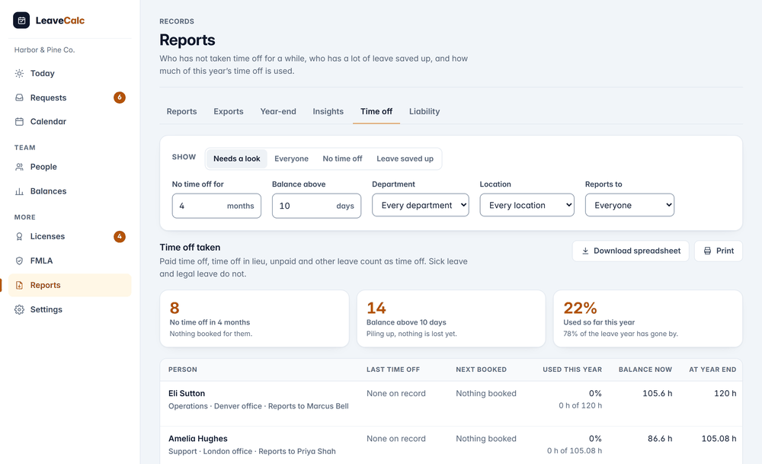Click the Balance above 10 days card
This screenshot has width=762, height=464.
click(451, 318)
